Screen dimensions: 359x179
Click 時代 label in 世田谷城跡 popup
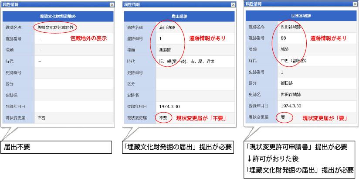(x=253, y=61)
